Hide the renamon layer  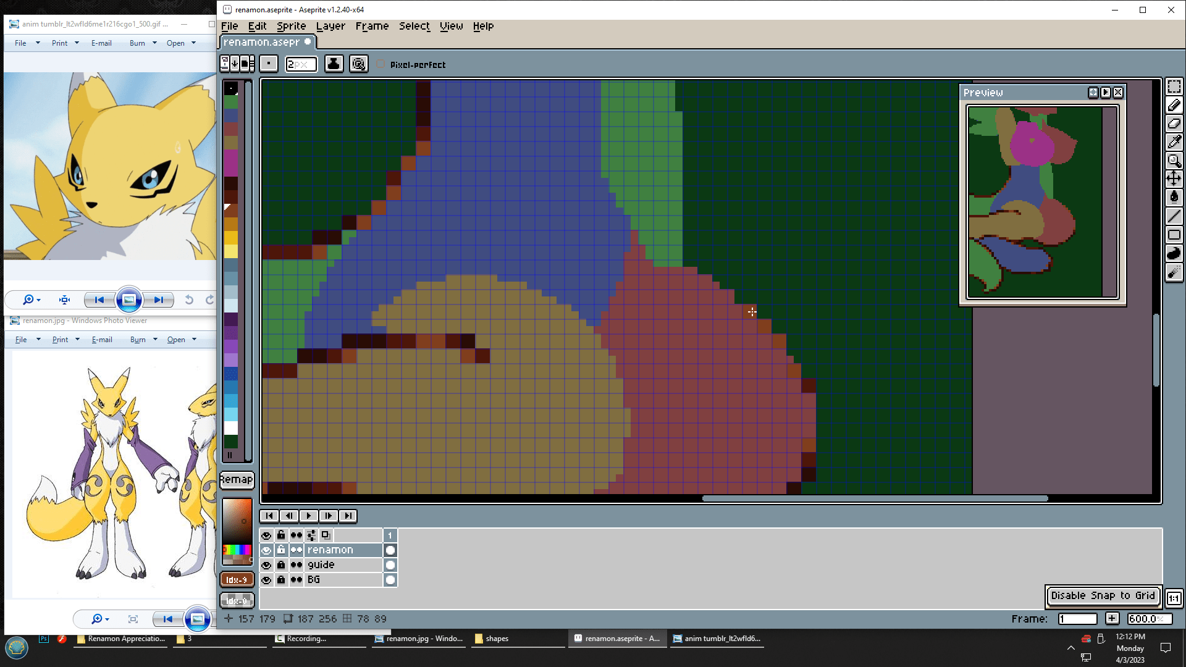click(266, 550)
